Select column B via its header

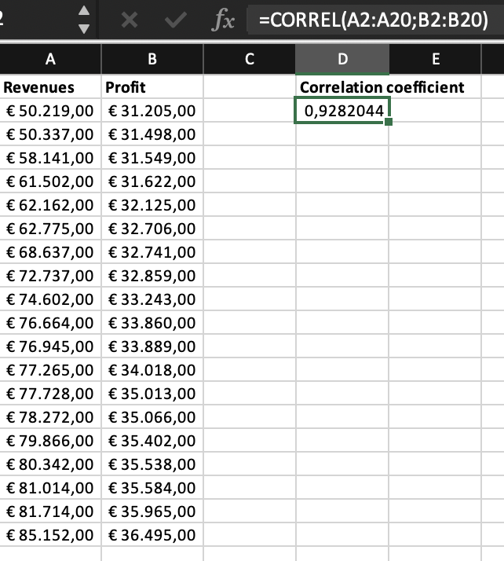(x=152, y=59)
